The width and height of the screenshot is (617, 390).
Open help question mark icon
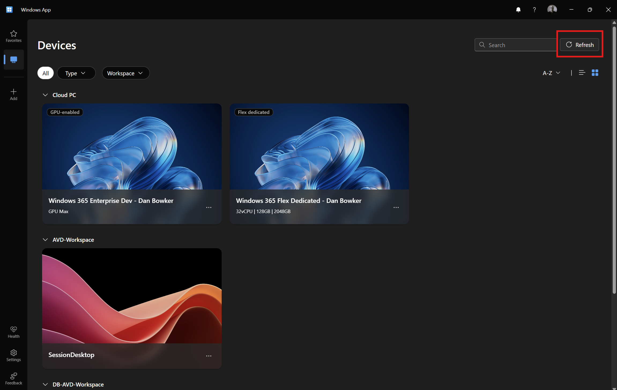point(534,10)
